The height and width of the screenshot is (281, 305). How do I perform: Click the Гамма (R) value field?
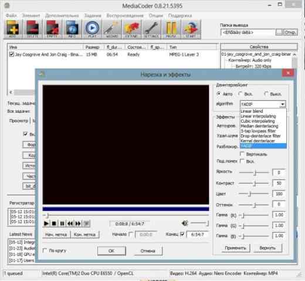279,215
